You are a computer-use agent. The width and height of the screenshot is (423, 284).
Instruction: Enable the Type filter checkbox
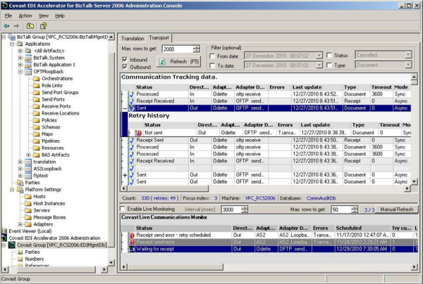point(329,65)
